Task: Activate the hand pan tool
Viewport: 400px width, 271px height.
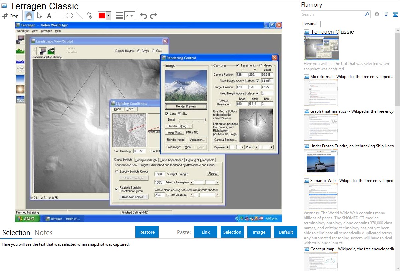Action: 29,16
